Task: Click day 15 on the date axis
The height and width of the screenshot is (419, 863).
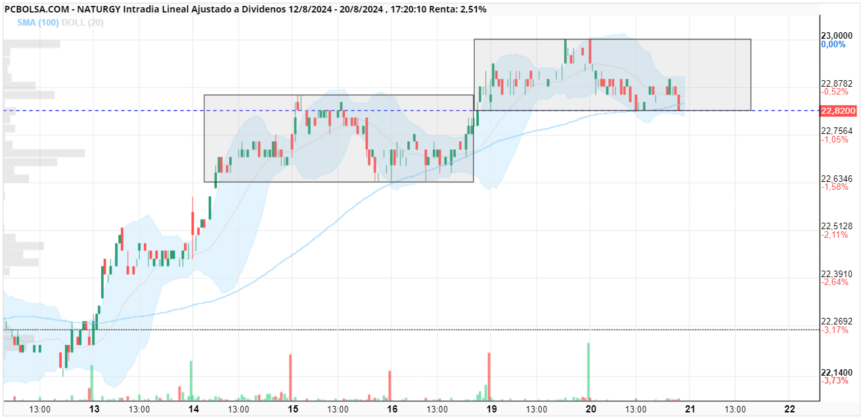Action: click(293, 408)
